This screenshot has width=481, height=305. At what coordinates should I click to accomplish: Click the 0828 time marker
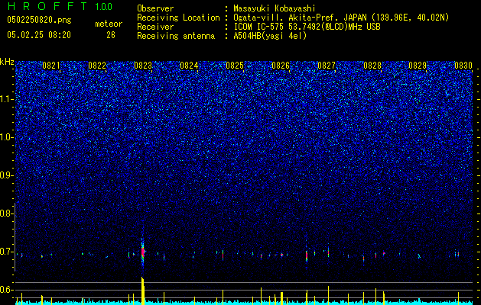coord(372,66)
